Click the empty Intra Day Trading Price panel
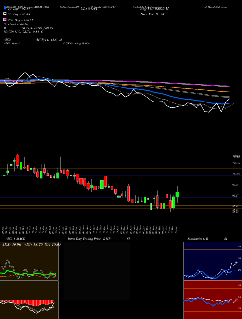This screenshot has height=319, width=242. [97, 271]
